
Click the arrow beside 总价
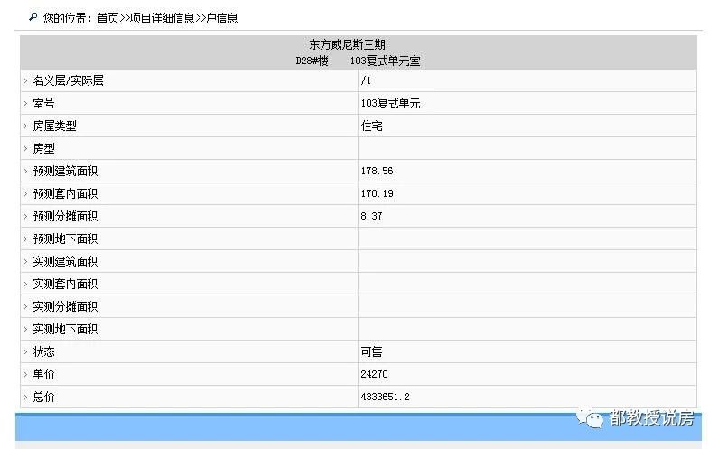25,397
